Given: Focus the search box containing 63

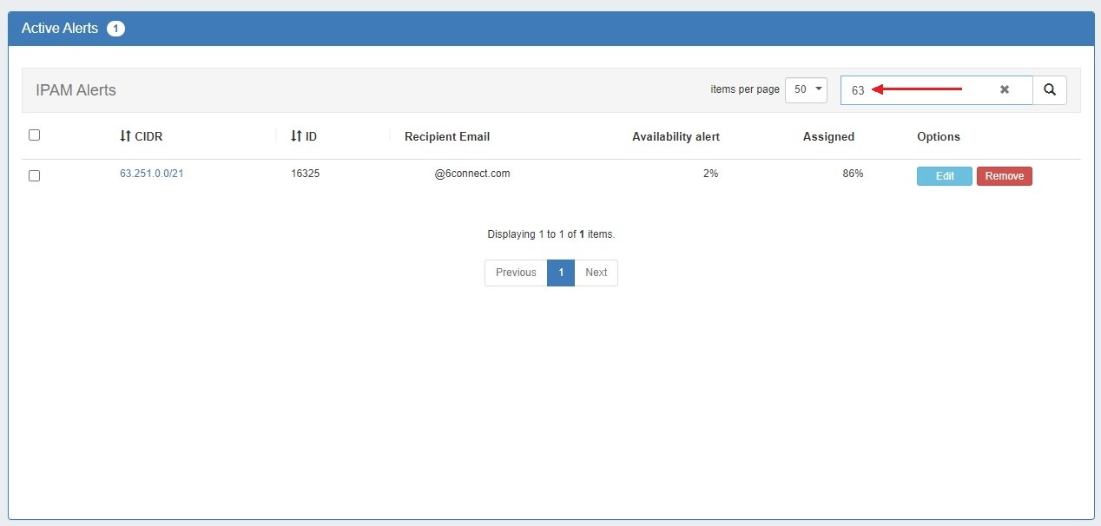Looking at the screenshot, I should click(x=920, y=90).
